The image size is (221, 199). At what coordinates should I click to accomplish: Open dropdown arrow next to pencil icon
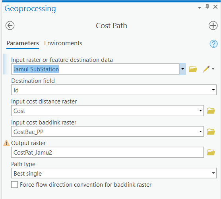(x=213, y=69)
